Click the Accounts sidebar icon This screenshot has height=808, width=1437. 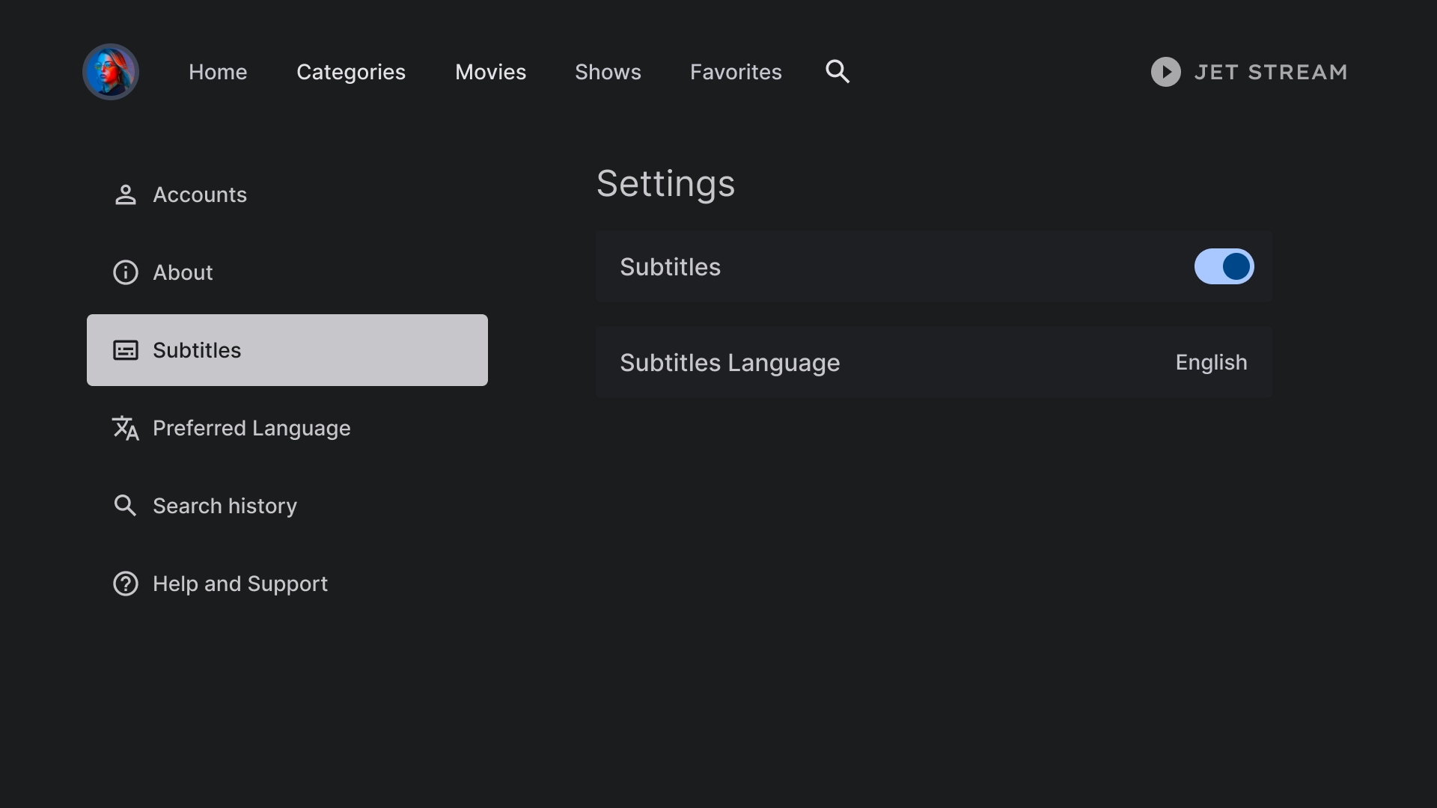[125, 195]
